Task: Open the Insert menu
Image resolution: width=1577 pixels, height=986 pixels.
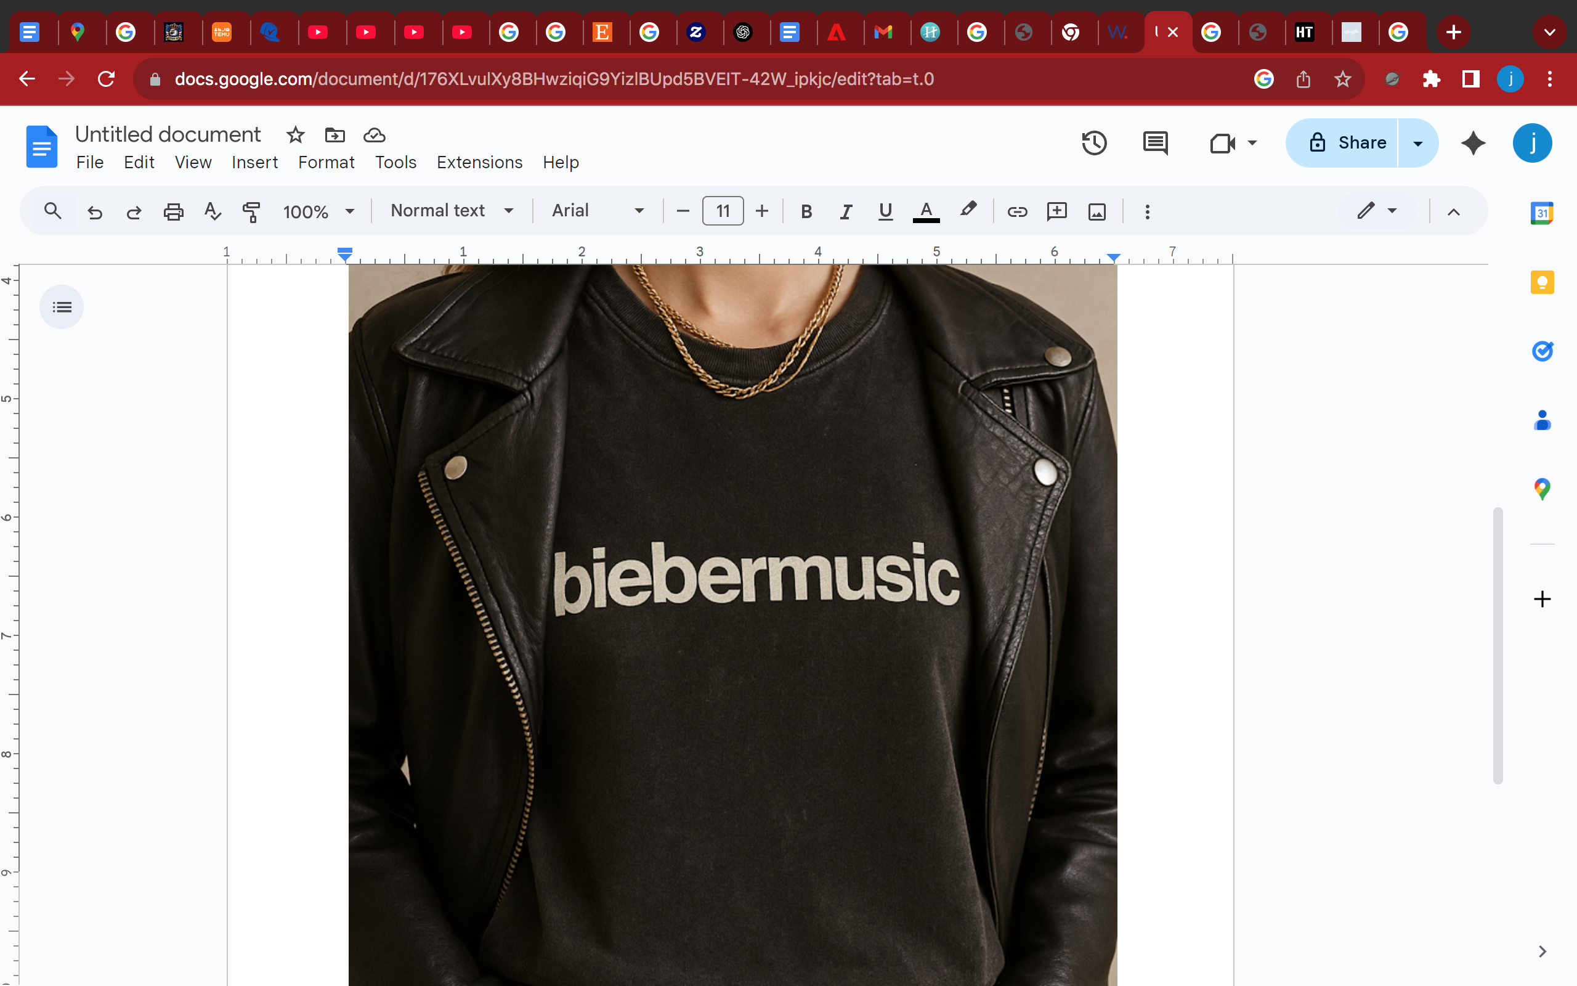Action: click(x=255, y=161)
